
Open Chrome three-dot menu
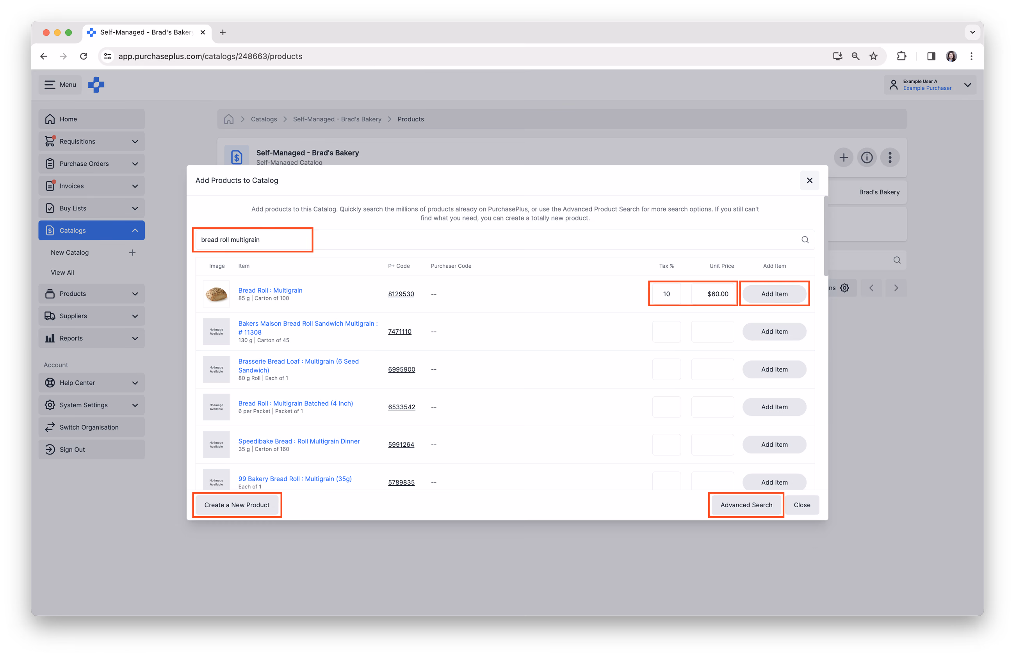tap(971, 56)
